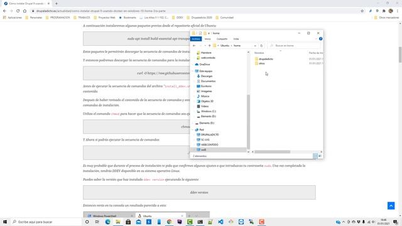Open the TRABAJOS bookmarks folder
Image resolution: width=402 pixels, height=226 pixels.
(x=82, y=18)
